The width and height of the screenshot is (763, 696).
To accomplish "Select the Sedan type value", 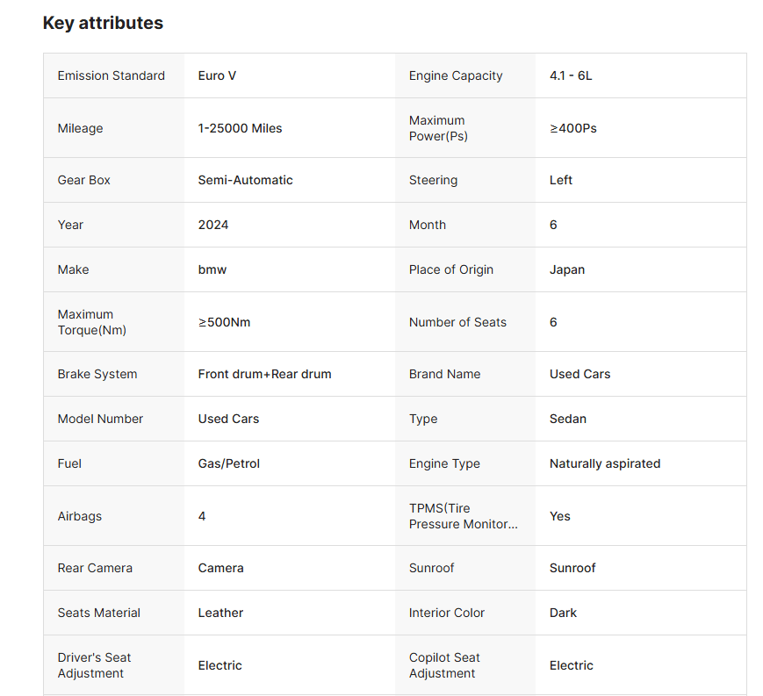I will pyautogui.click(x=568, y=419).
